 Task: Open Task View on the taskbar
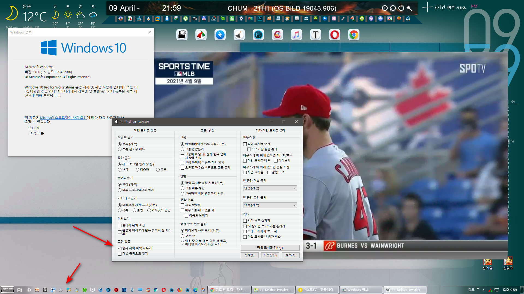20,290
